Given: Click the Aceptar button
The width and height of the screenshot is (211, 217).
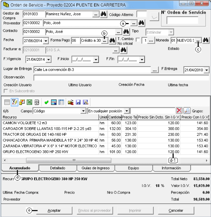Looking at the screenshot, I should click(54, 210).
